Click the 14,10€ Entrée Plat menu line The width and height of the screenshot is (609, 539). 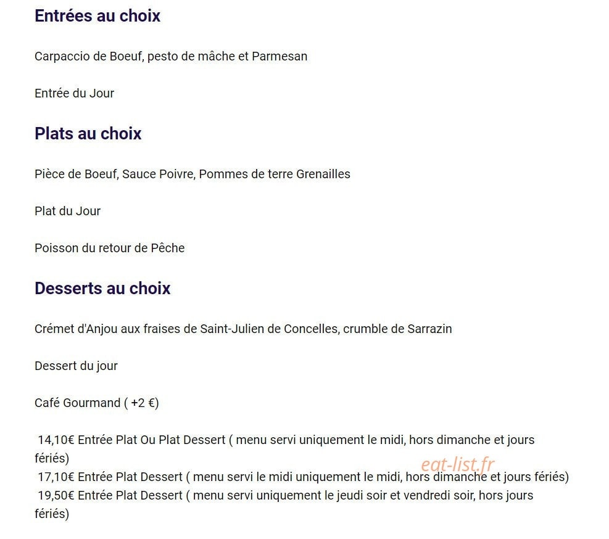284,449
